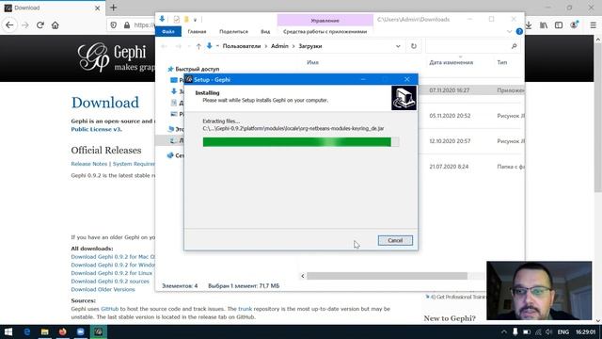The height and width of the screenshot is (339, 602).
Task: Click Загрузки in the breadcrumb path
Action: pyautogui.click(x=310, y=46)
